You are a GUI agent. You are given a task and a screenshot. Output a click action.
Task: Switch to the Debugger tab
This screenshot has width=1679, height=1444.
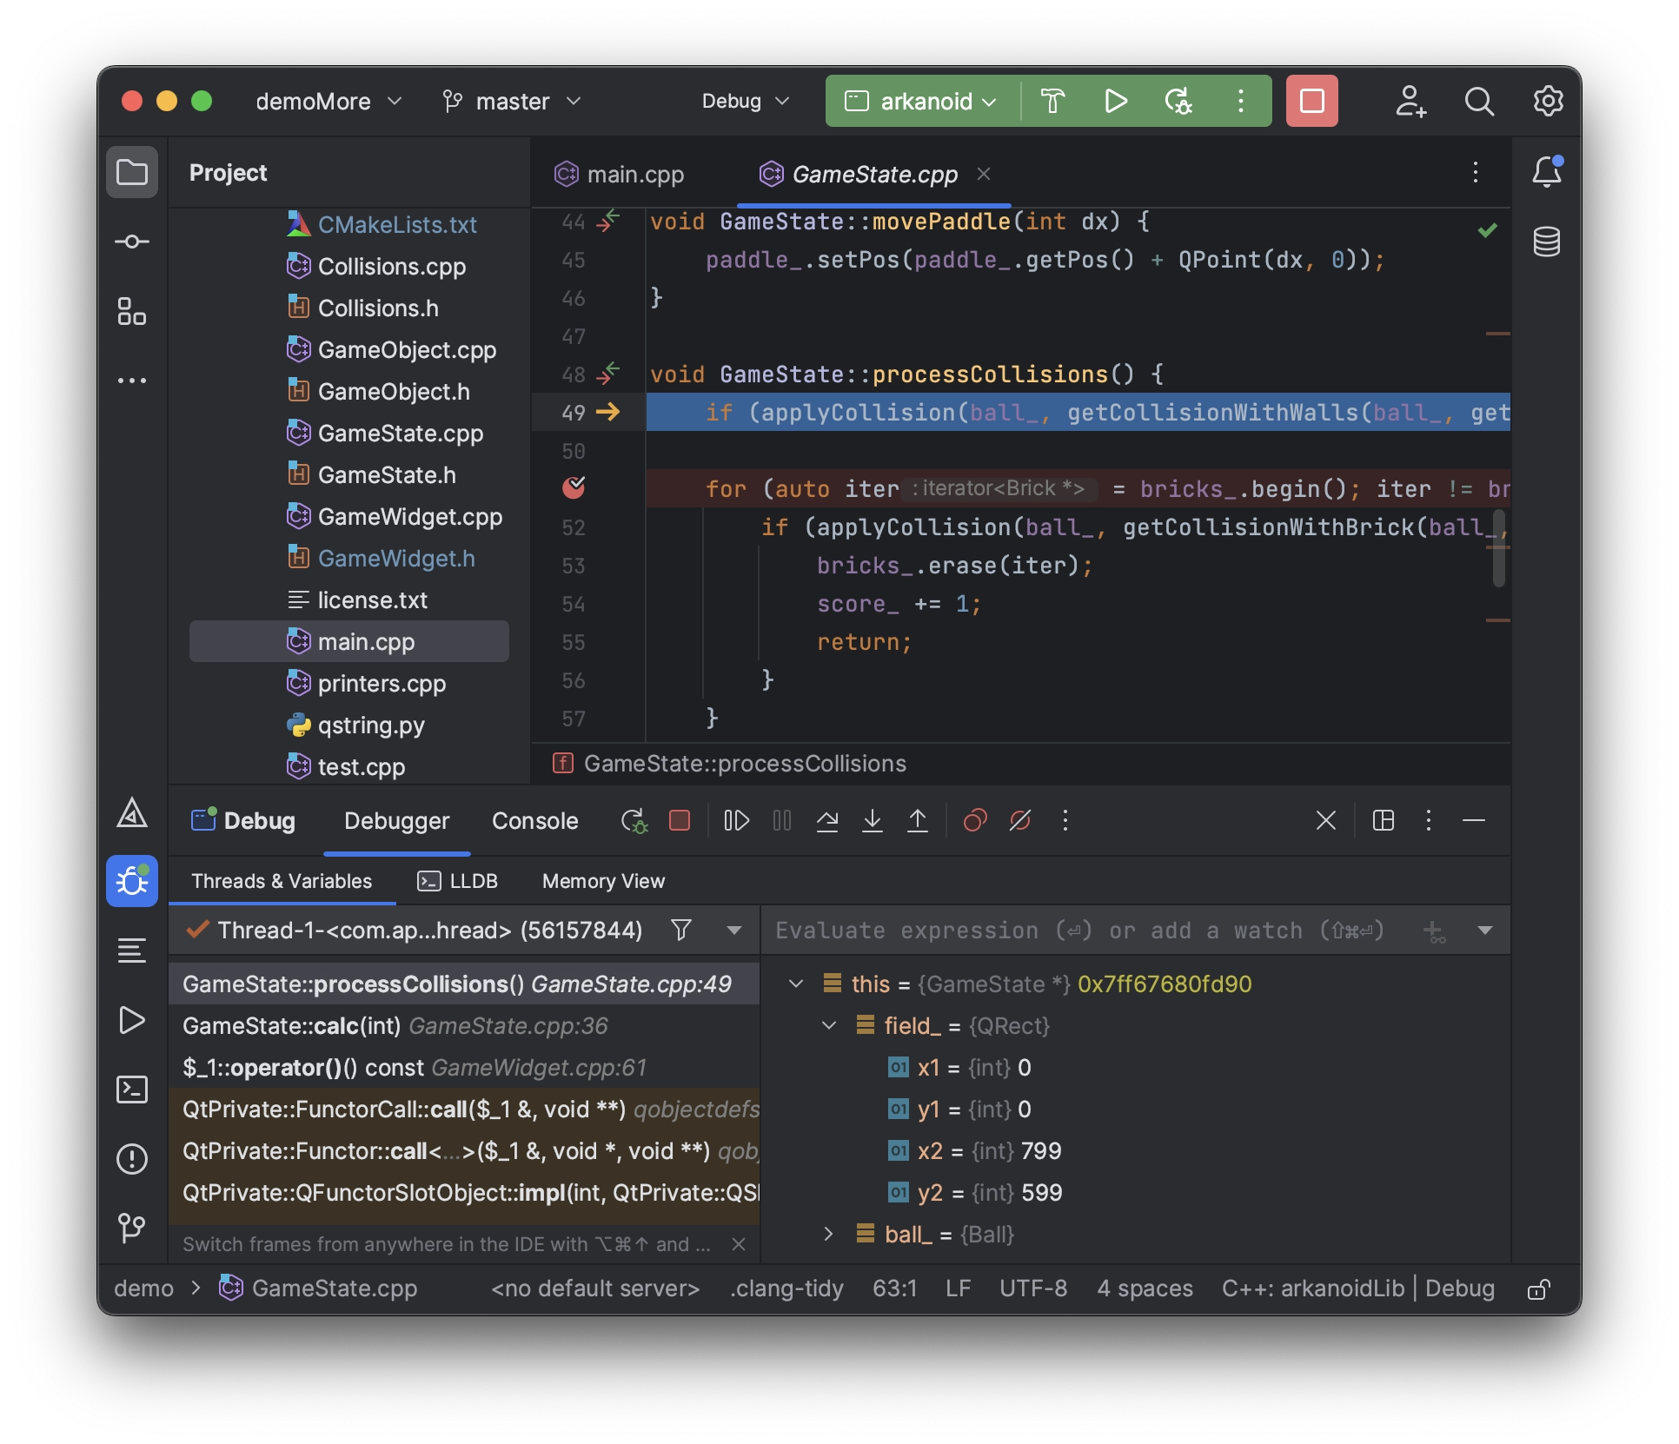[x=397, y=819]
